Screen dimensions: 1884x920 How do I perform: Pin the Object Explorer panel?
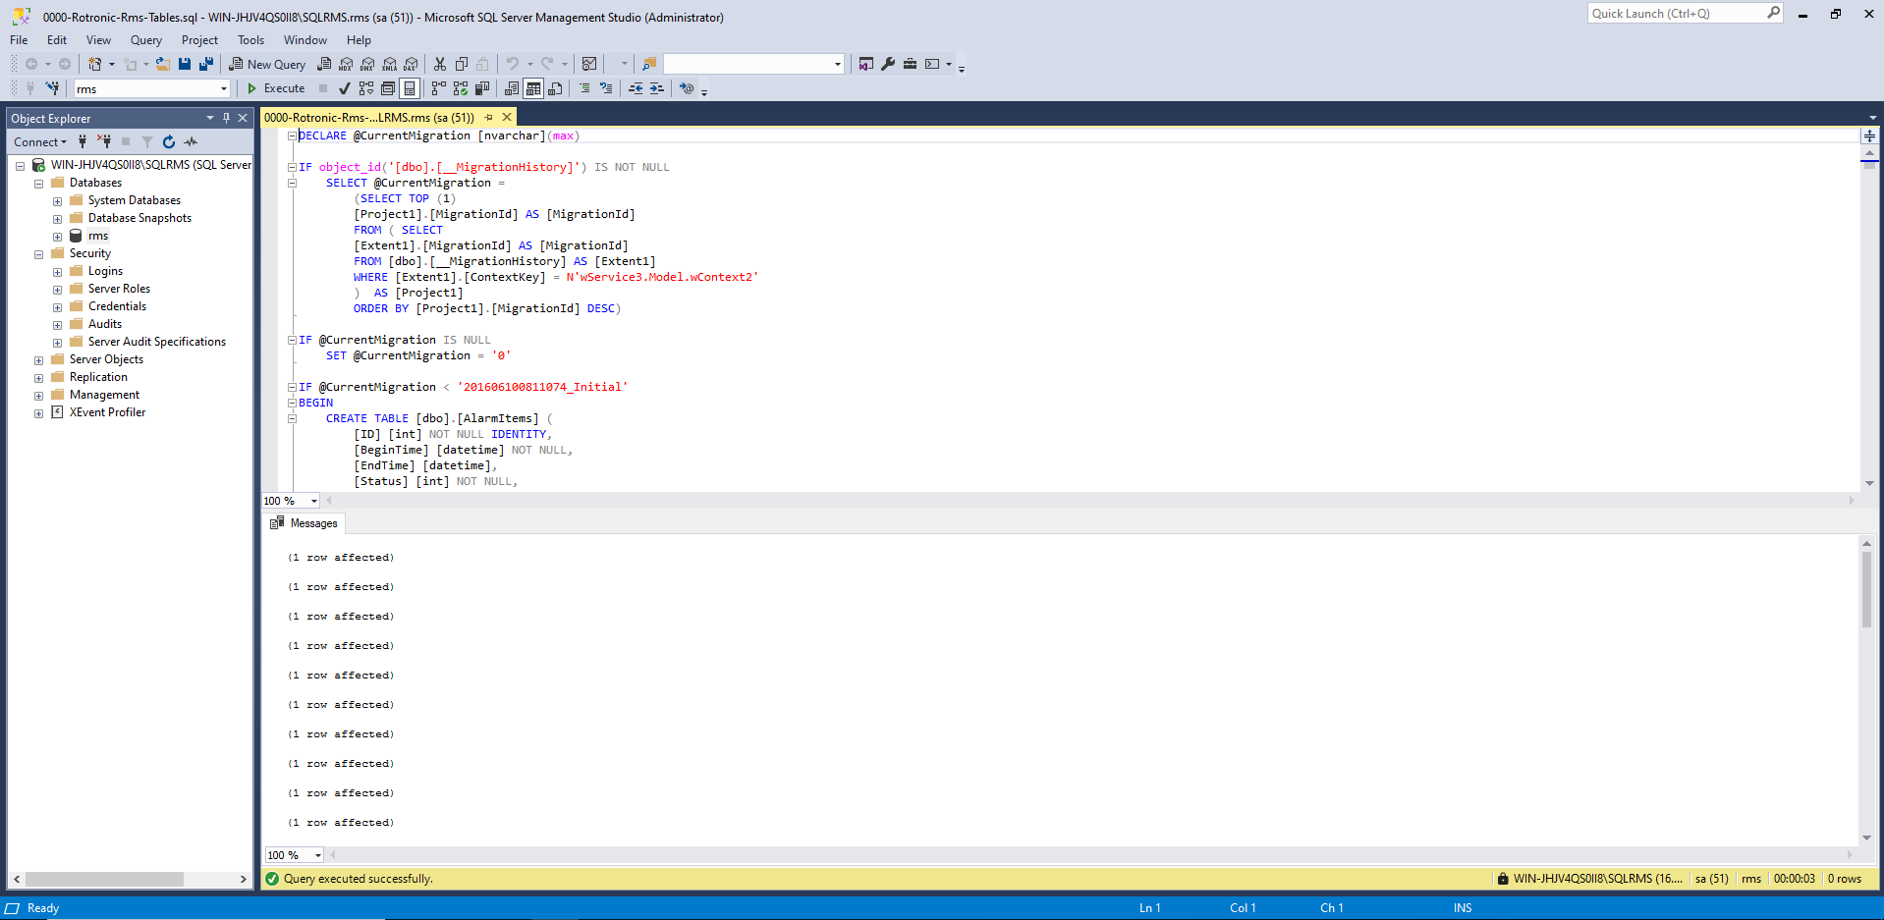click(227, 118)
